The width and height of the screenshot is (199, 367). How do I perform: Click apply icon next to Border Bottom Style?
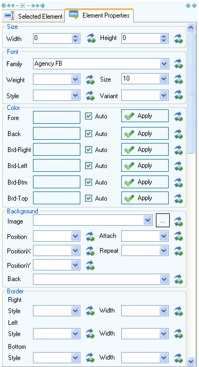(90, 357)
